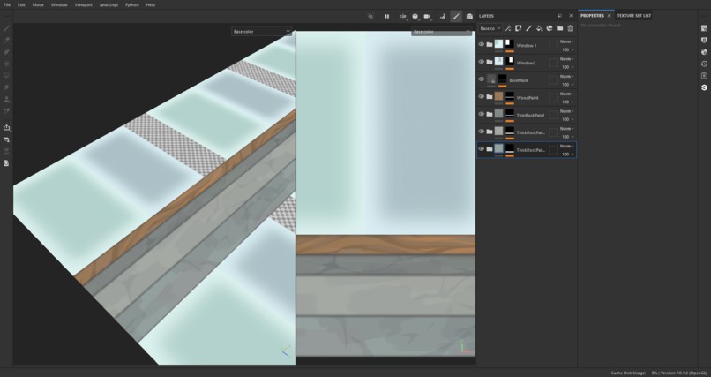This screenshot has height=377, width=711.
Task: Add a fill layer via bucket icon
Action: pos(539,28)
